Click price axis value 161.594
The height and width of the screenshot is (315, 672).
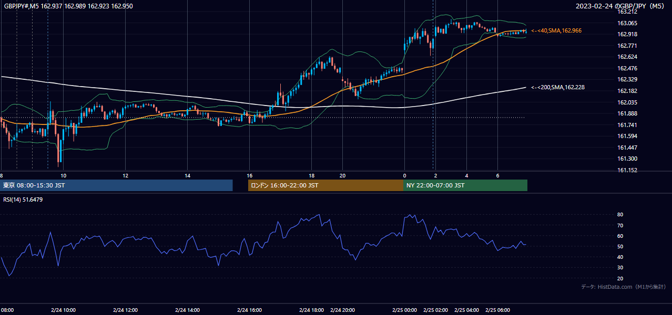(627, 136)
